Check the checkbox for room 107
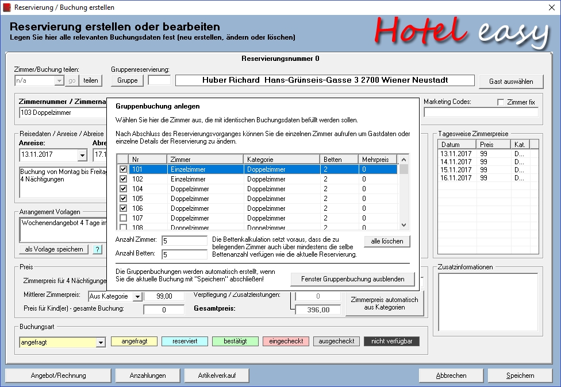The width and height of the screenshot is (561, 387). (x=123, y=218)
